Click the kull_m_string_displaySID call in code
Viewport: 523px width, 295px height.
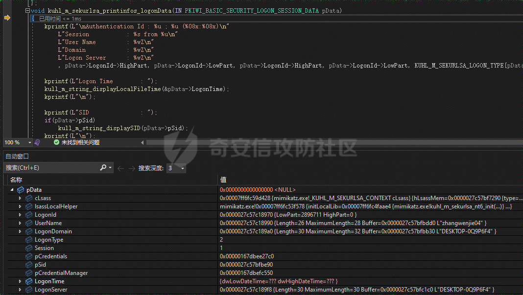tap(99, 128)
